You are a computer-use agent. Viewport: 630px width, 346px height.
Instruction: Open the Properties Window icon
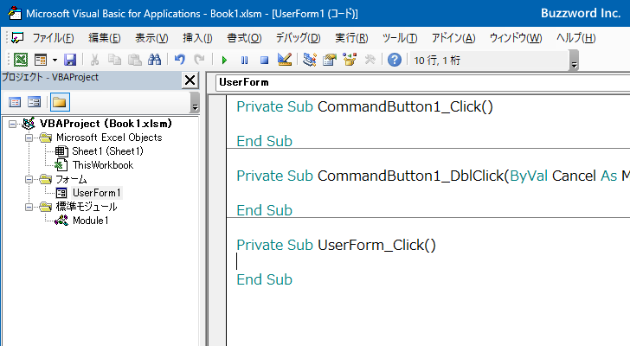pos(330,60)
